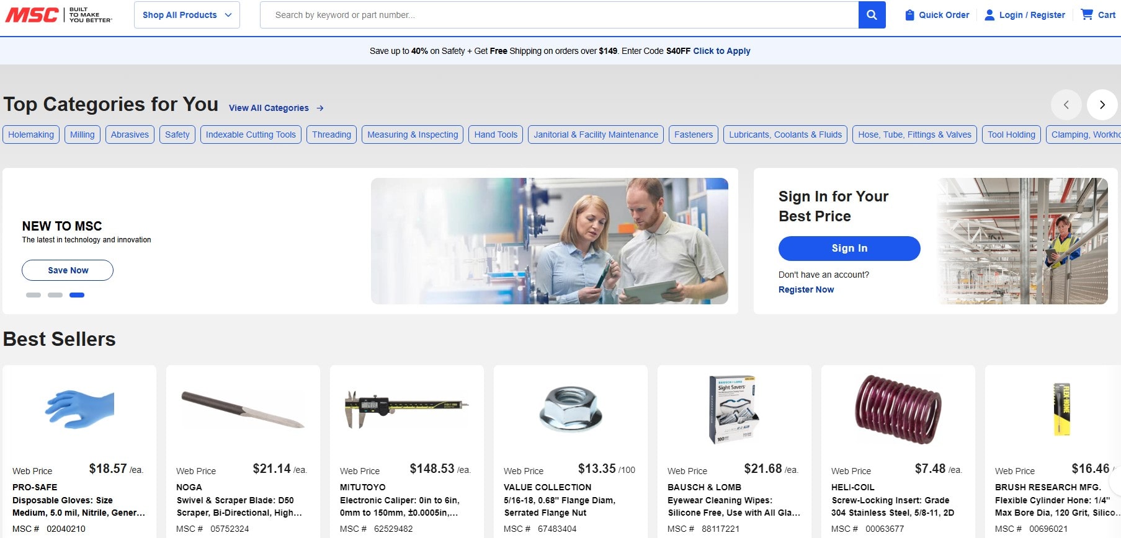Click into the keyword search field
This screenshot has height=538, width=1121.
click(x=559, y=15)
